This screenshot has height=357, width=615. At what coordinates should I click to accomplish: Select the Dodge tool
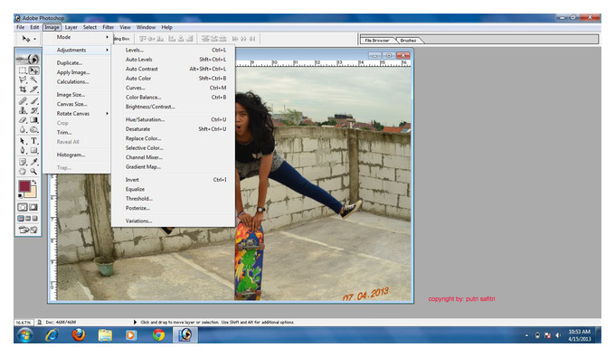click(x=34, y=129)
